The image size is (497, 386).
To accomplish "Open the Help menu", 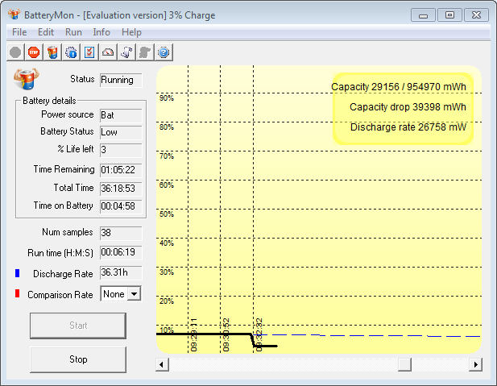I will [131, 32].
